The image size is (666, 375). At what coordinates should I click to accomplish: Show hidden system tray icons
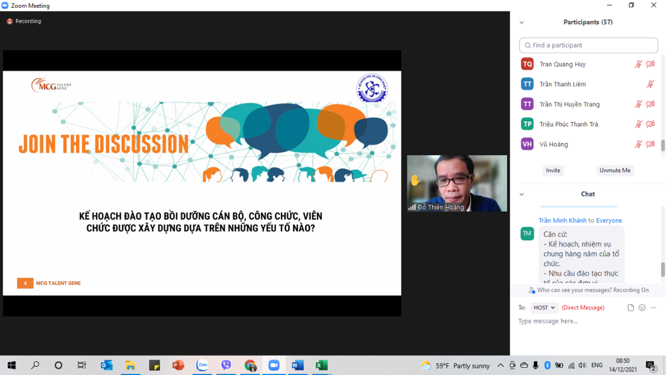point(501,366)
